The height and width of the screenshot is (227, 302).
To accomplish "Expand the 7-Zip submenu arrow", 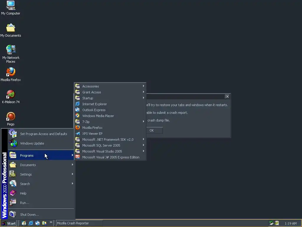I will point(144,121).
